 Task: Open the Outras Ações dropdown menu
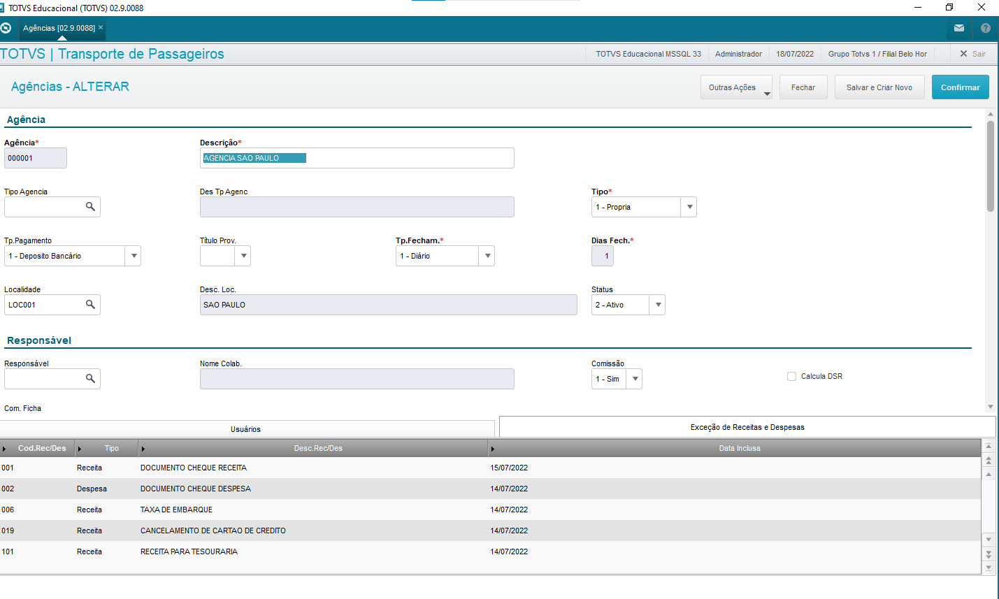click(736, 87)
